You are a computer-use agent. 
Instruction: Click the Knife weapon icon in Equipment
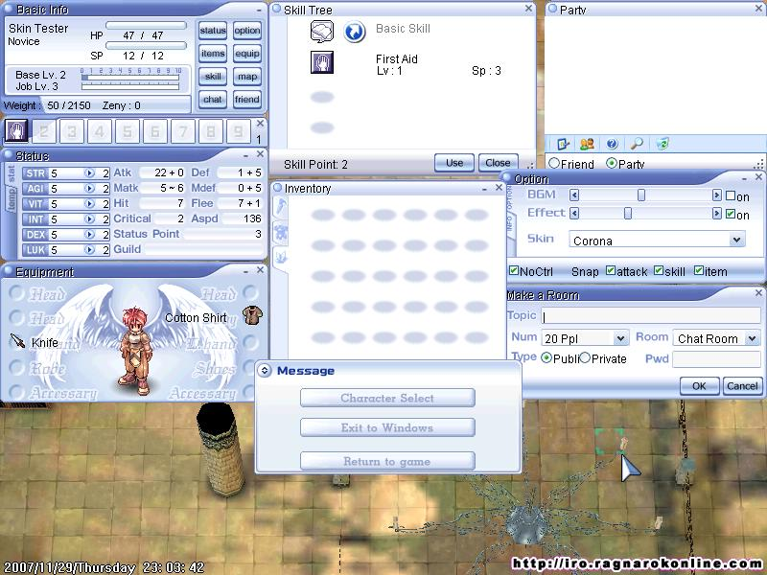pyautogui.click(x=17, y=341)
